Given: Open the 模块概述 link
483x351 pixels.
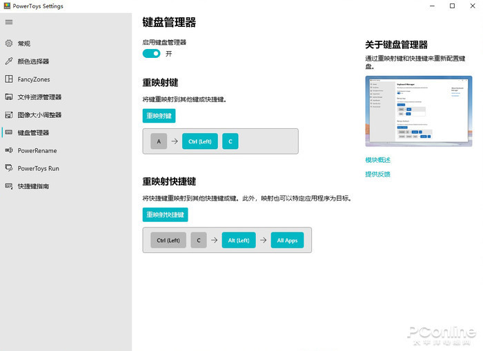Looking at the screenshot, I should (377, 160).
